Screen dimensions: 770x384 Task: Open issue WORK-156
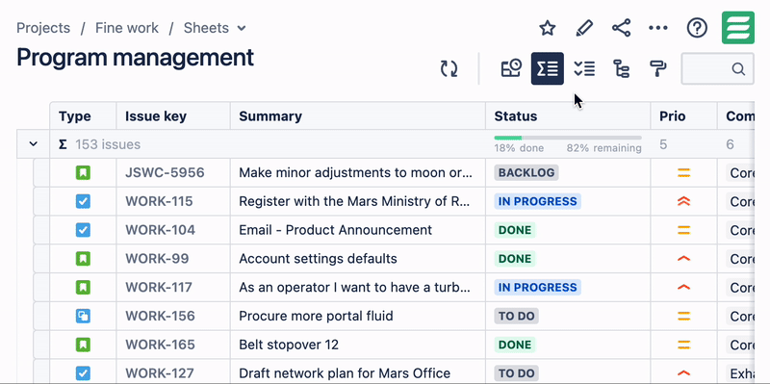(x=160, y=316)
